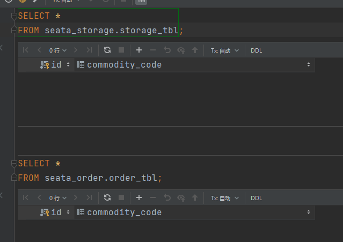Add a row to storage_tbl results
The image size is (343, 242).
pyautogui.click(x=139, y=50)
